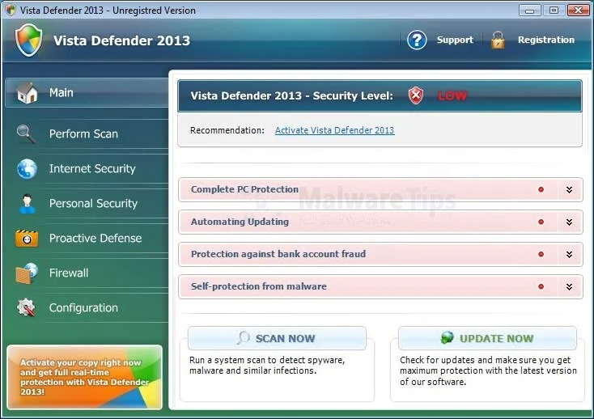This screenshot has width=594, height=419.
Task: Click Protection against bank account fraud text
Action: pyautogui.click(x=278, y=254)
